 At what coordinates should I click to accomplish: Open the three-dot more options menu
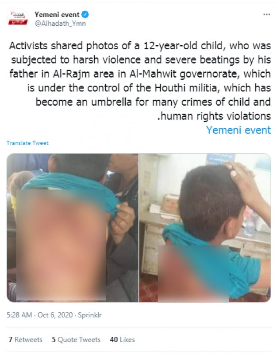coord(267,15)
